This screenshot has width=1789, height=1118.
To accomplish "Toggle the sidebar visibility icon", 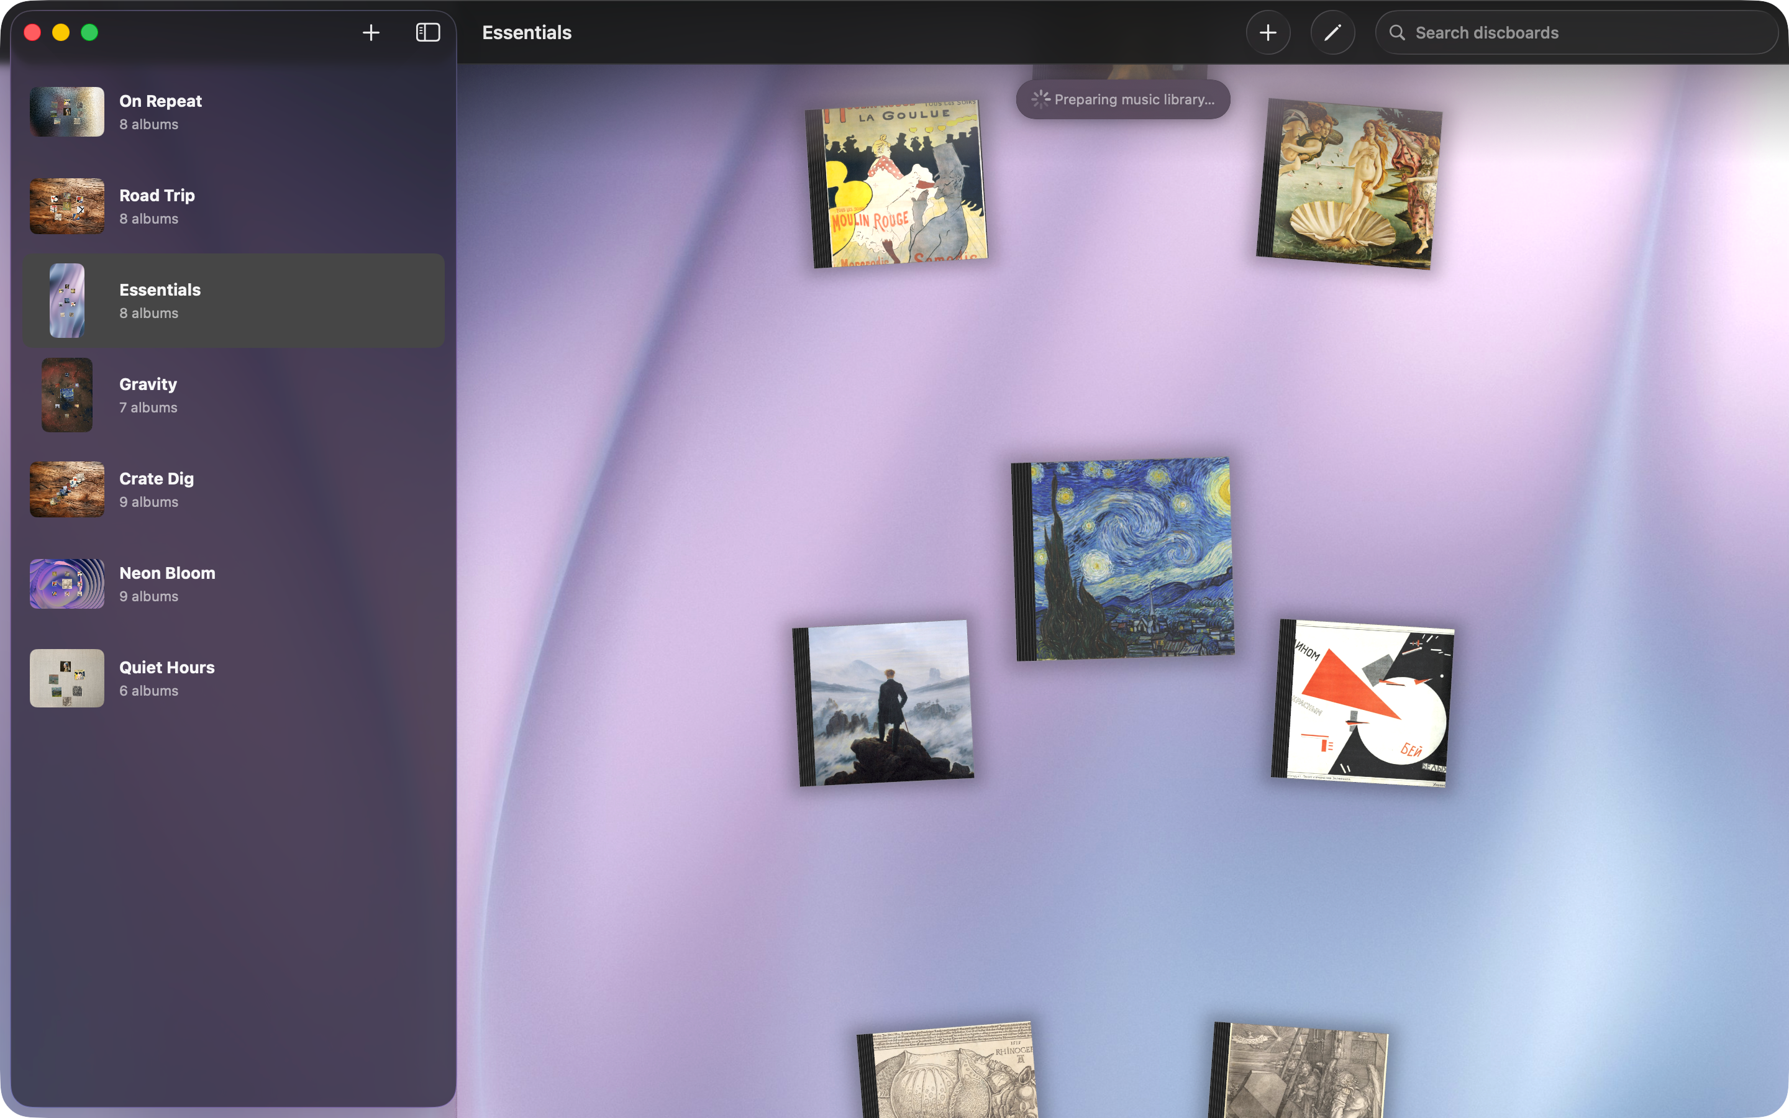I will (428, 32).
